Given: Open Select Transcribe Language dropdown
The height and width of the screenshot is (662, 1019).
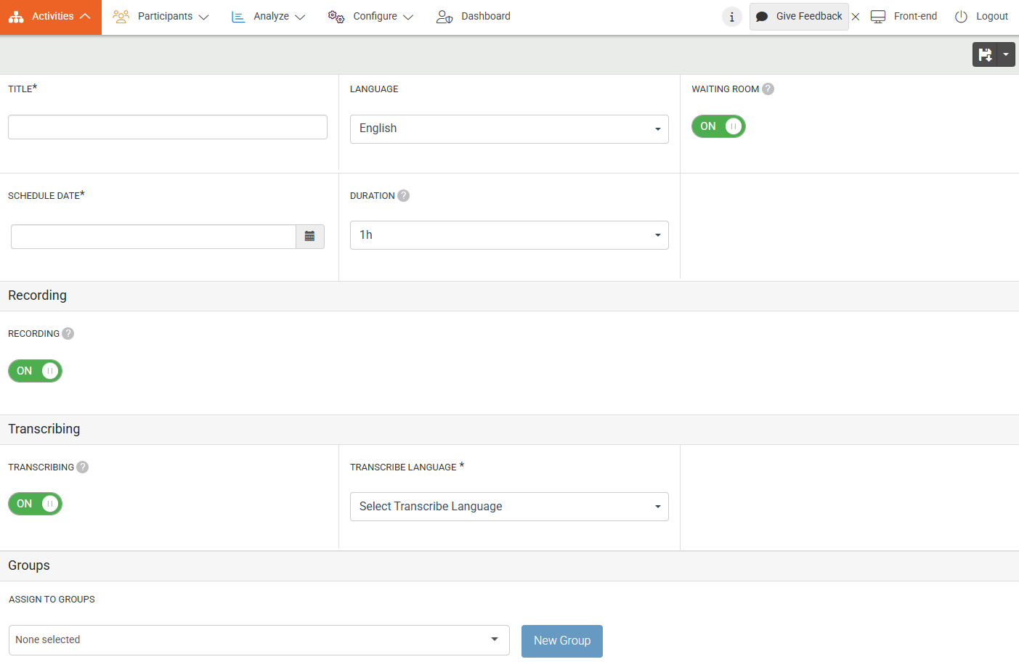Looking at the screenshot, I should pos(509,507).
